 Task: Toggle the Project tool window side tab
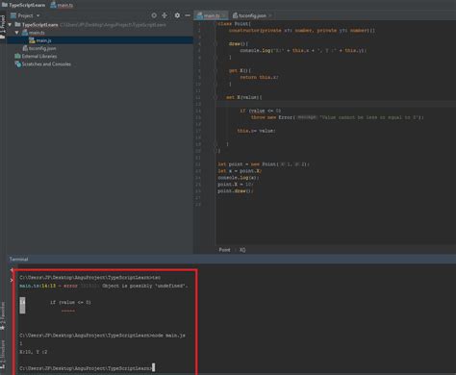(x=3, y=27)
